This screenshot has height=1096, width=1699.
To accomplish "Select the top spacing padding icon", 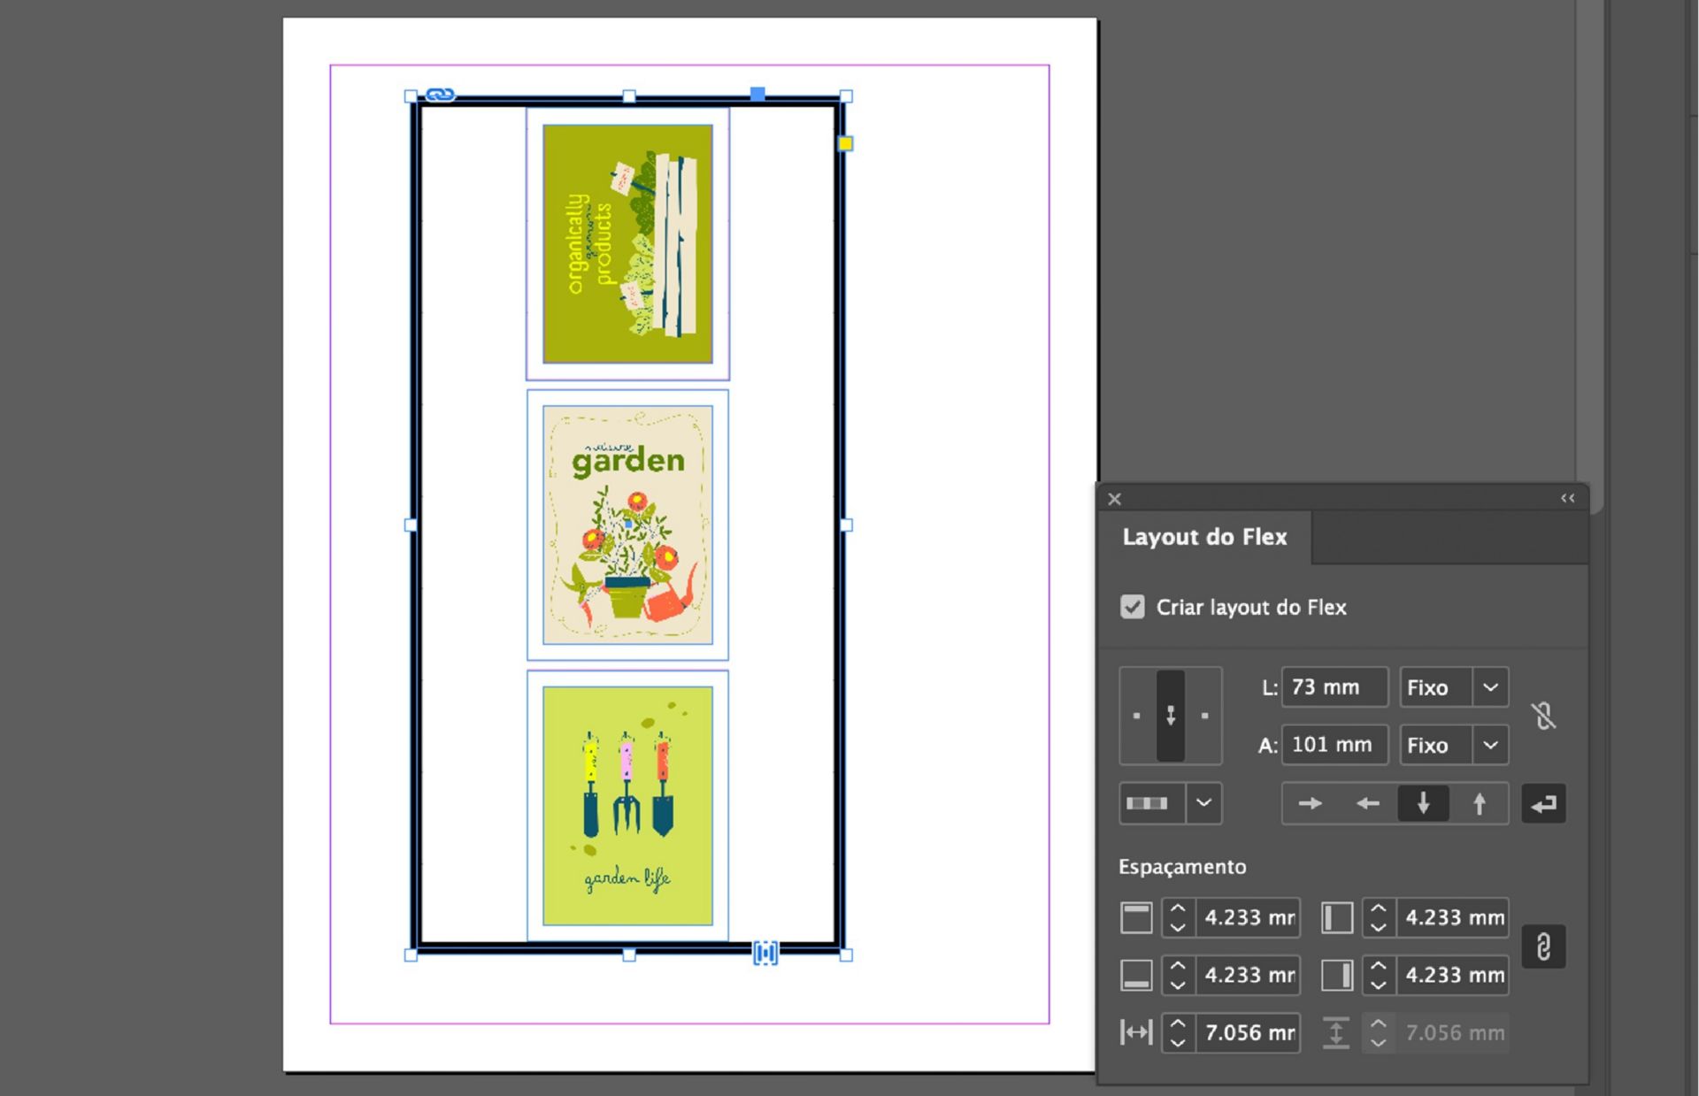I will (x=1135, y=917).
